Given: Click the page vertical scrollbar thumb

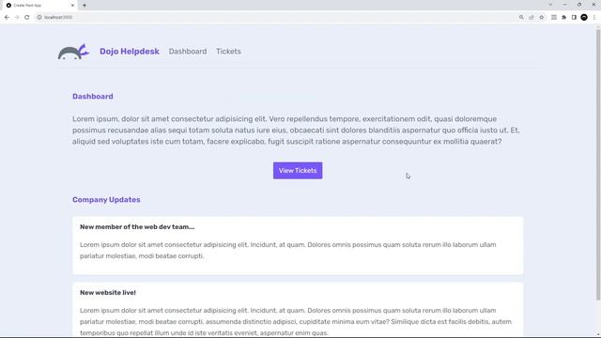Looking at the screenshot, I should point(598,165).
